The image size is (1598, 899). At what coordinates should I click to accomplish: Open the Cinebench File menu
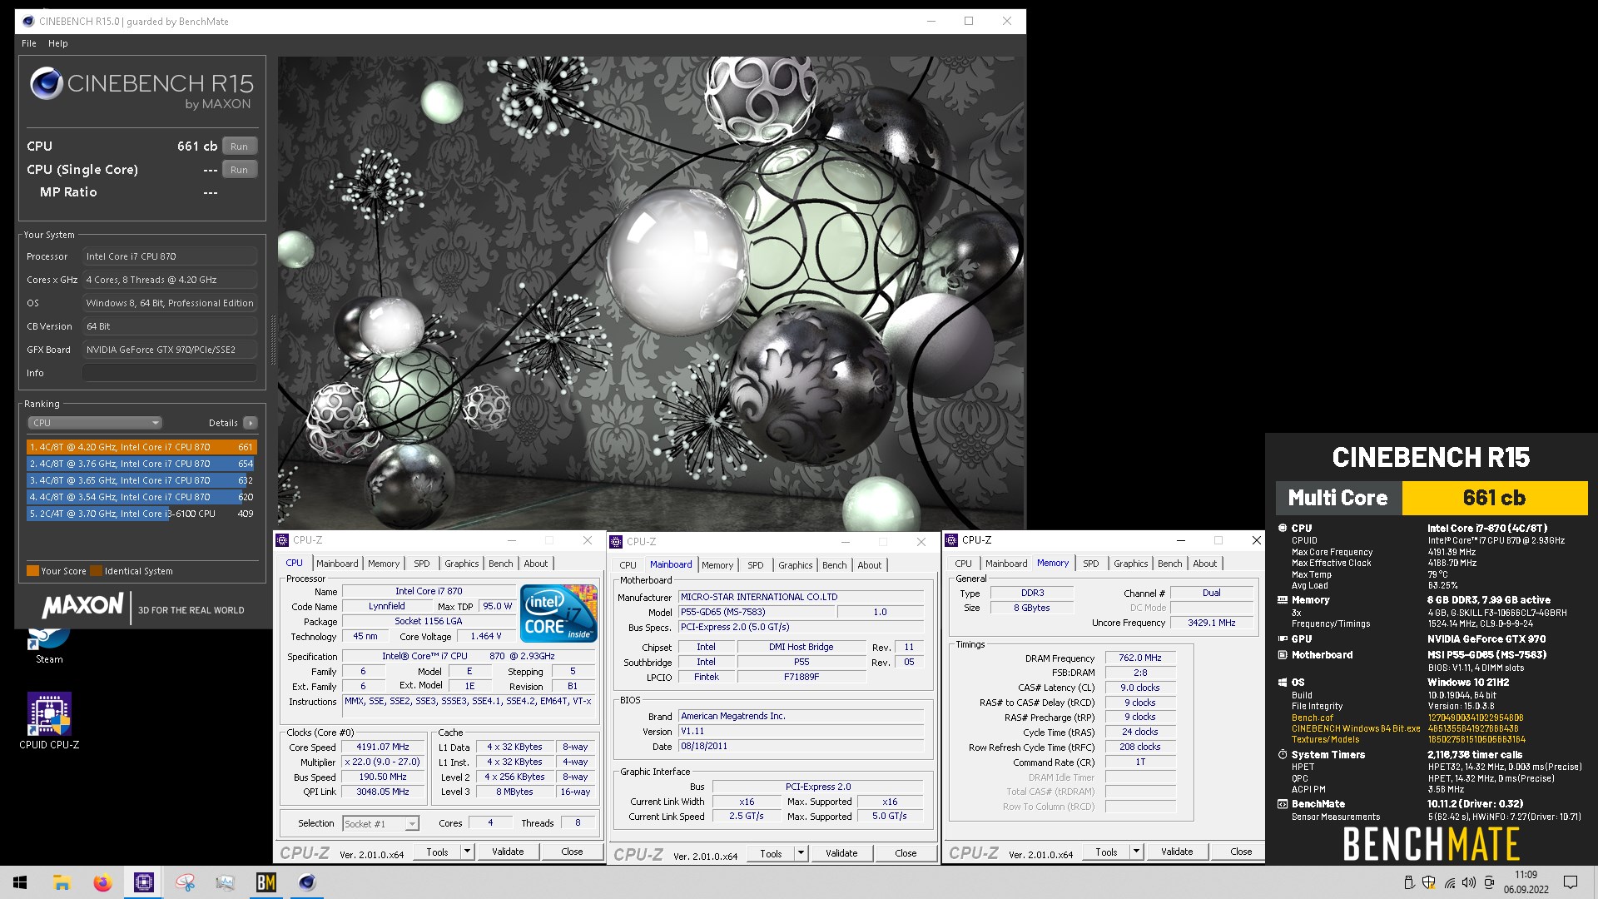coord(29,43)
